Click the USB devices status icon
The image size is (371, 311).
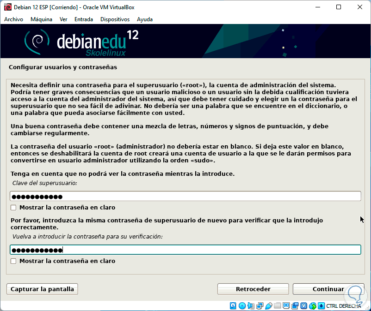point(269,306)
